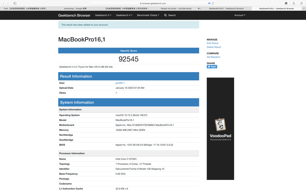This screenshot has width=306, height=191.
Task: Open the Safari share button
Action: coord(294,3)
